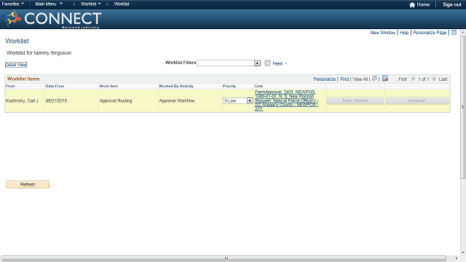
Task: Open the Favorites menu
Action: point(13,4)
